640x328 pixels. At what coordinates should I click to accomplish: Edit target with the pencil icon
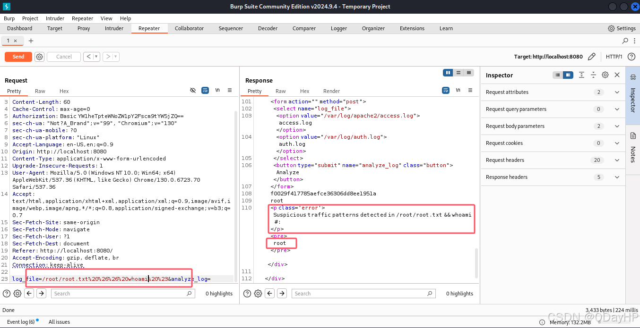pyautogui.click(x=591, y=57)
